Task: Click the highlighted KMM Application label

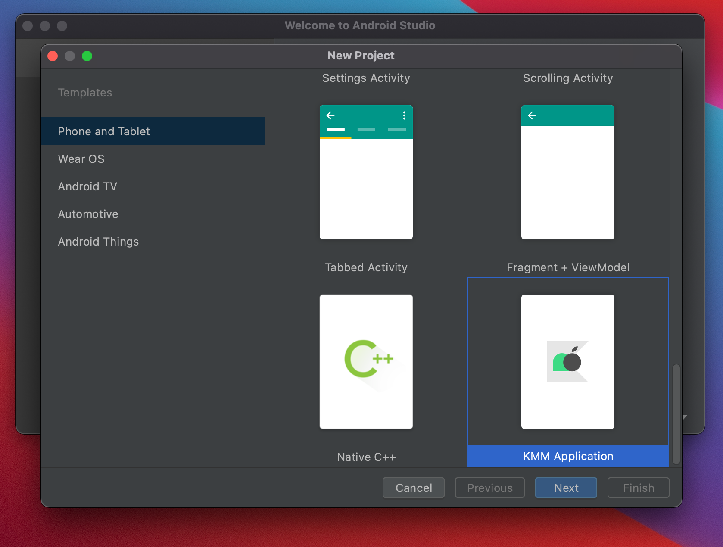Action: click(x=568, y=456)
